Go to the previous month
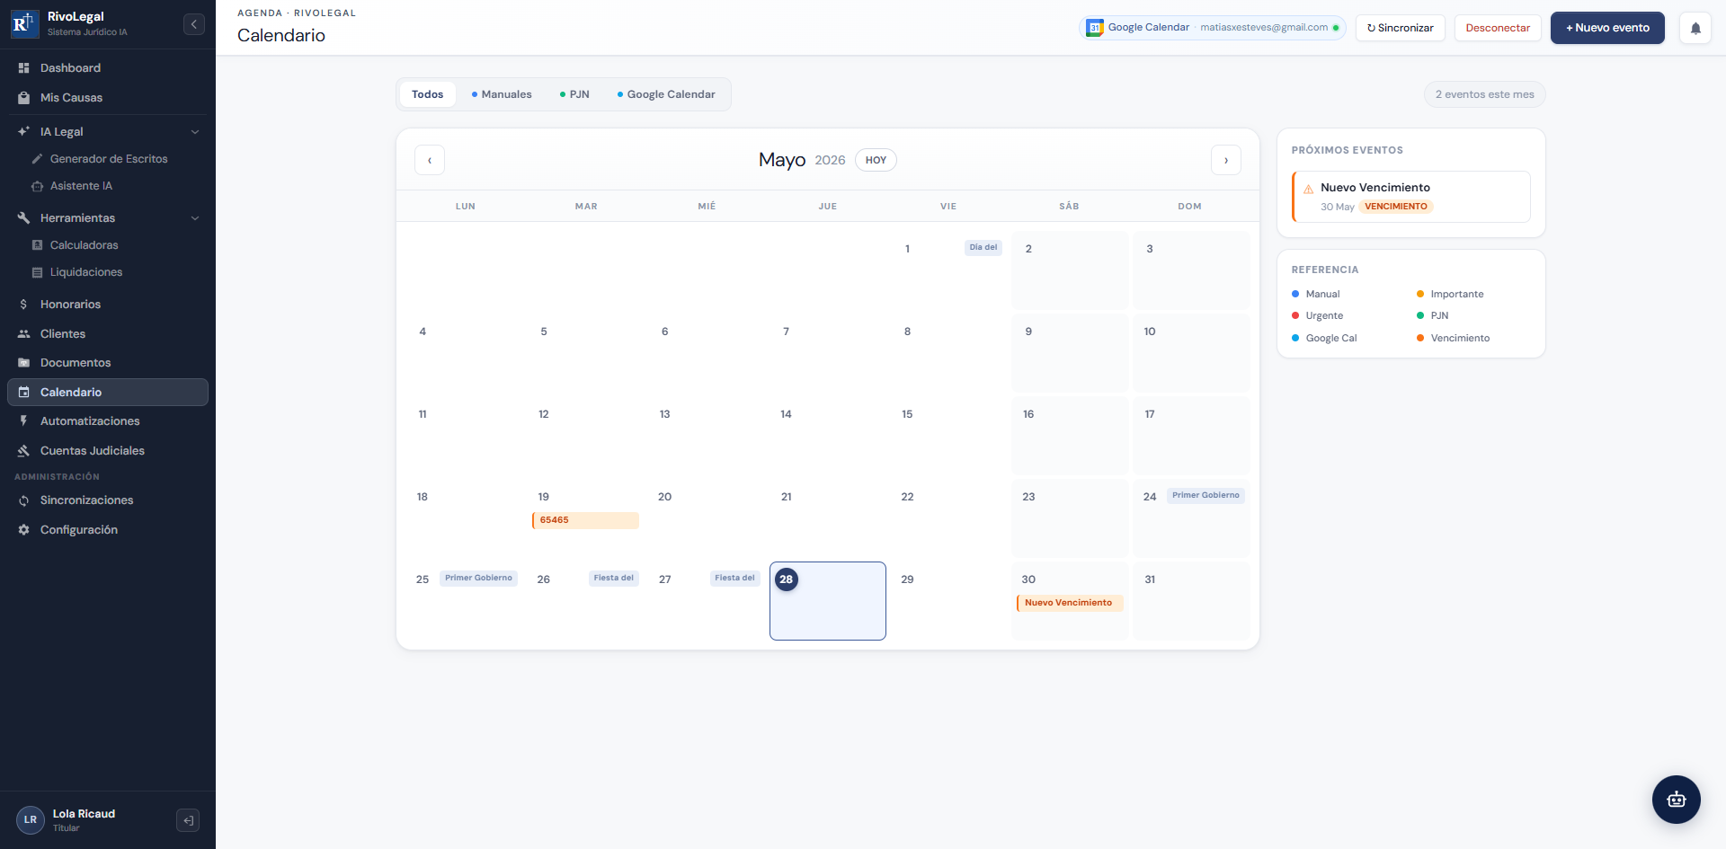The height and width of the screenshot is (849, 1726). tap(430, 160)
